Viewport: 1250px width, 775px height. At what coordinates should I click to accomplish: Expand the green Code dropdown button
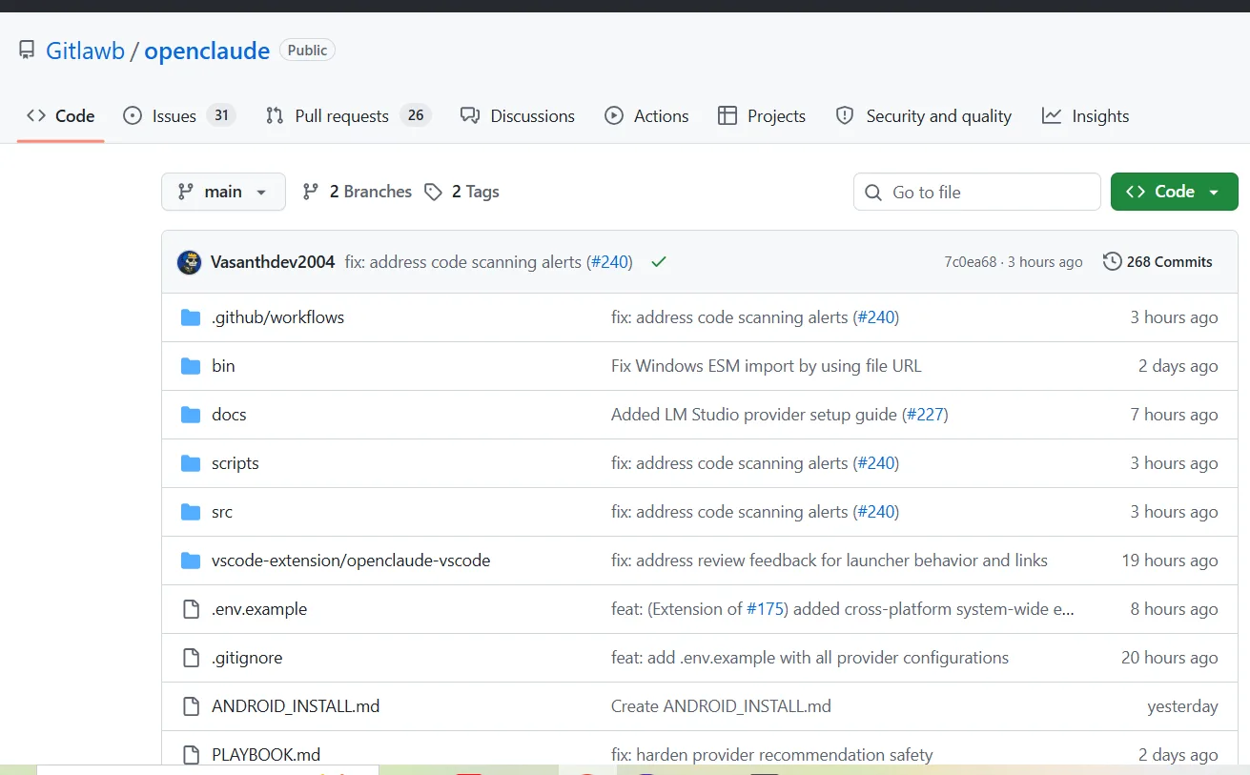[x=1174, y=192]
